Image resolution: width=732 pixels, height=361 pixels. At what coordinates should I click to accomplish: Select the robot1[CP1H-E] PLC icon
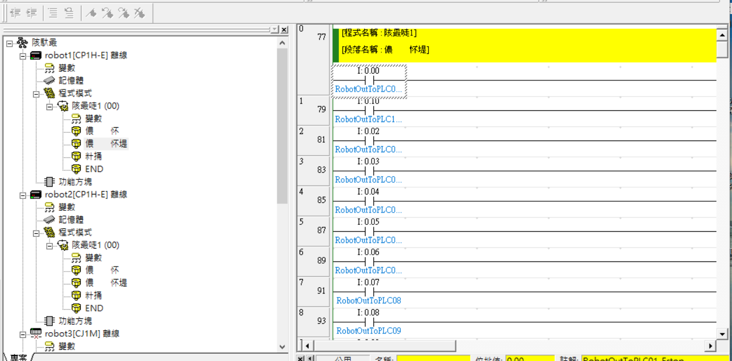point(36,56)
